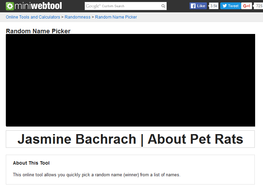
Task: Click the search magnifier icon
Action: tap(163, 6)
